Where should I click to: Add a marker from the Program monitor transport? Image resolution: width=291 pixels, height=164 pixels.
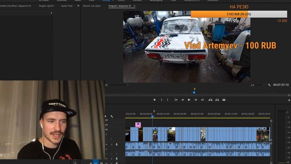155,100
